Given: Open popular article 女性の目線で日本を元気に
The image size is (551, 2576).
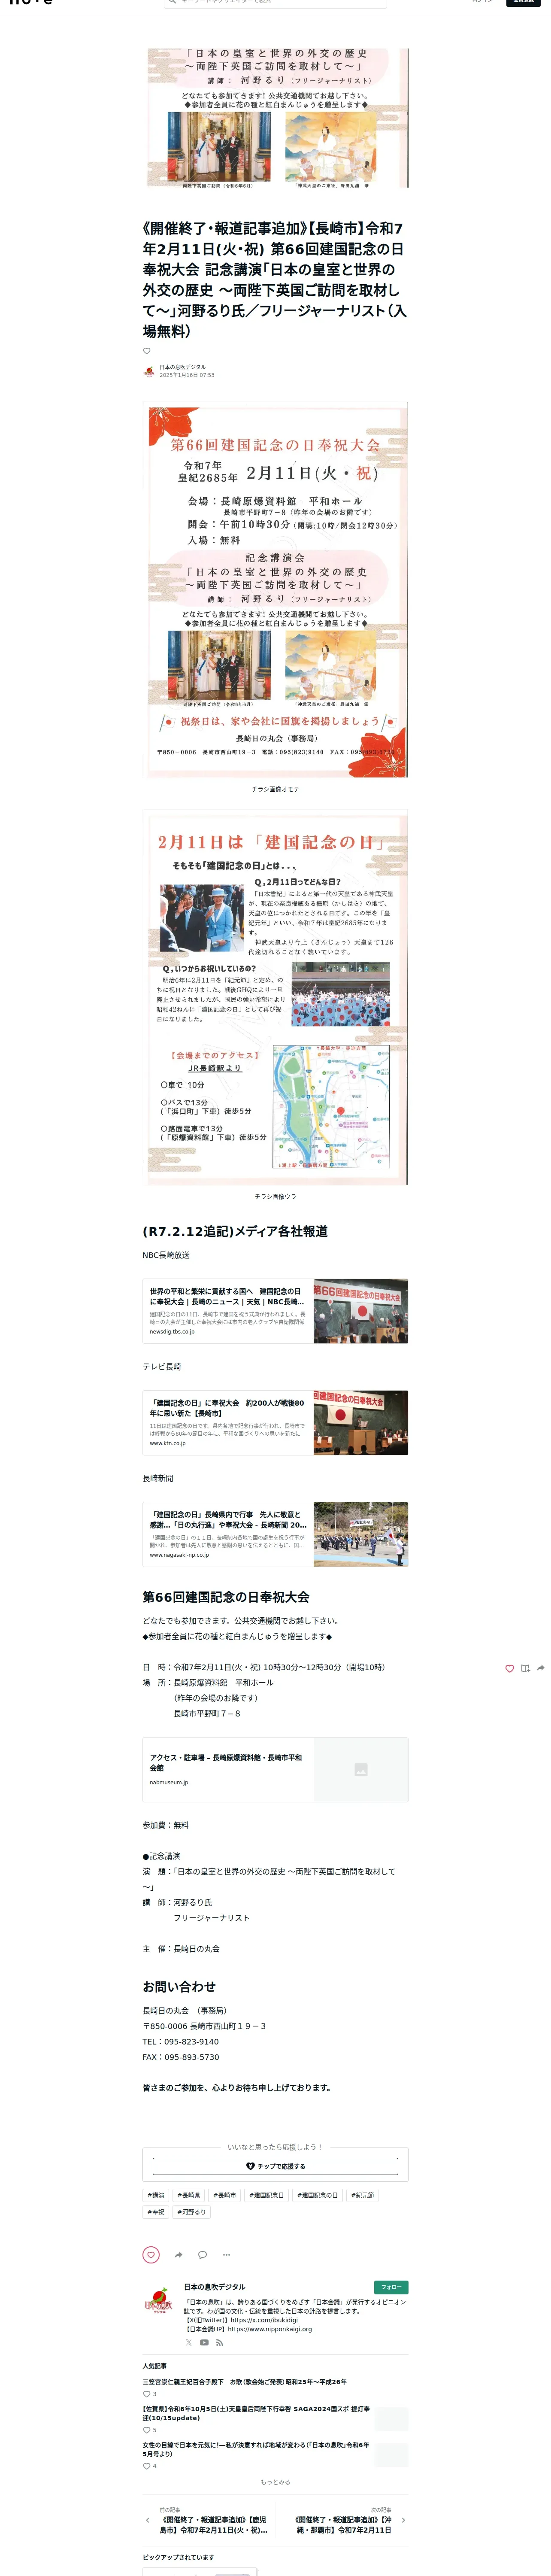Looking at the screenshot, I should 256,2449.
